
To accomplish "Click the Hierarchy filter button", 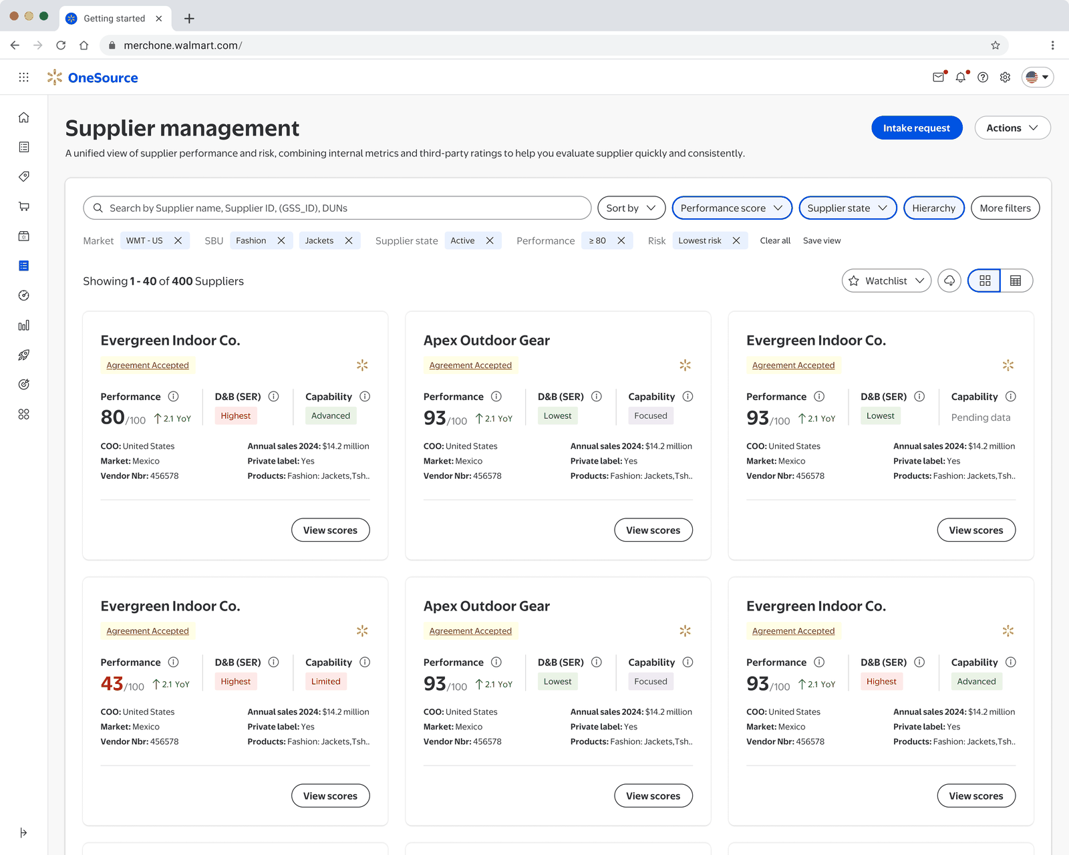I will 934,208.
